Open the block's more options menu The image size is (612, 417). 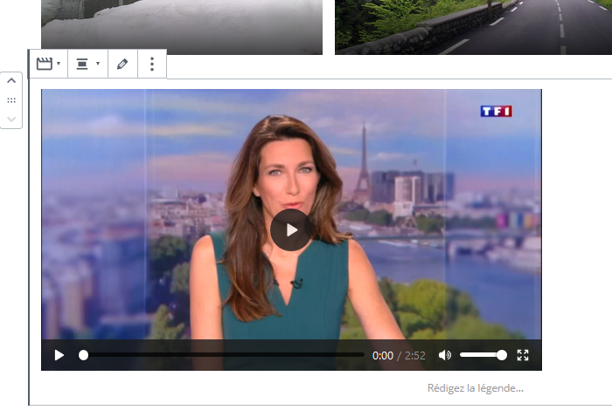click(x=152, y=64)
